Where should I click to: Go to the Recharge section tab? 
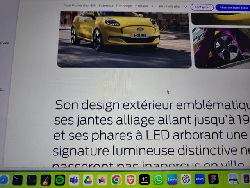tap(124, 6)
